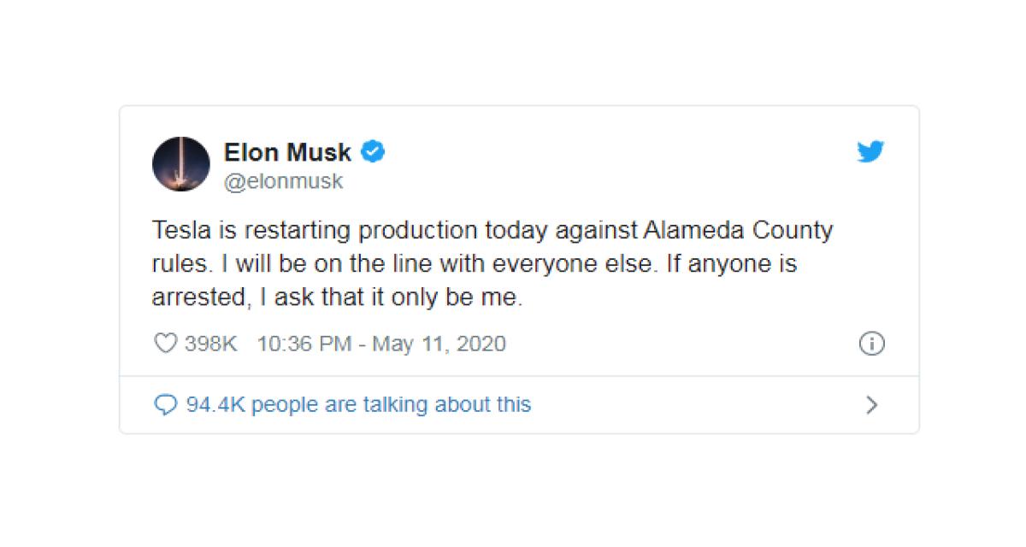Open the "10:36 PM" time link
1026x547 pixels.
[x=304, y=344]
